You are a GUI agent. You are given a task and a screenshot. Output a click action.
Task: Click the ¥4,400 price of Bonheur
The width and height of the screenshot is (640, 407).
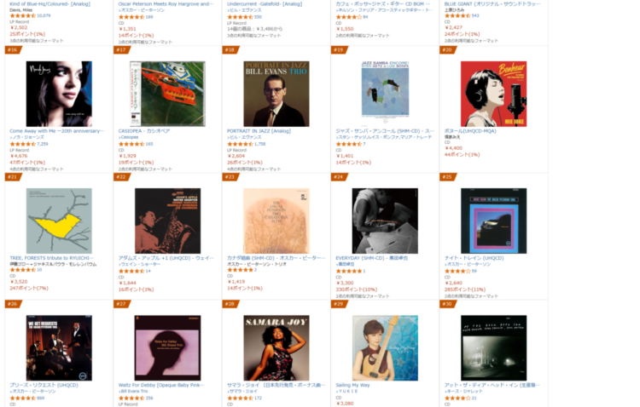tap(453, 148)
